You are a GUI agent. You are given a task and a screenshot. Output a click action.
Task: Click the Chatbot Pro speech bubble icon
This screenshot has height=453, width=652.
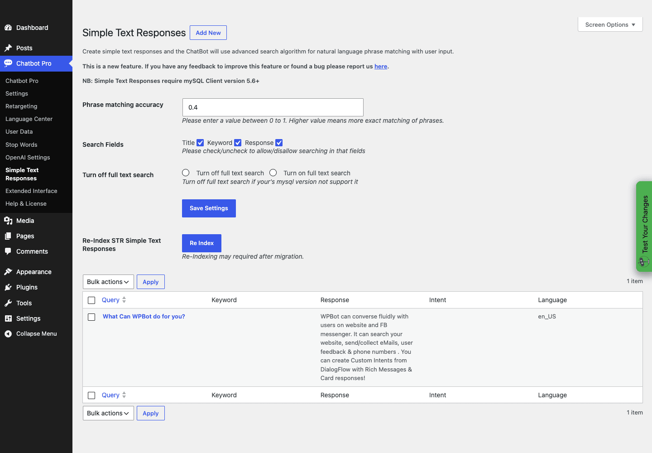coord(8,63)
